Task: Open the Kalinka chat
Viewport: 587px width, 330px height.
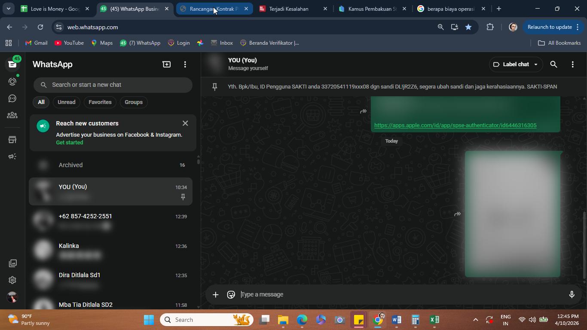Action: pos(111,251)
